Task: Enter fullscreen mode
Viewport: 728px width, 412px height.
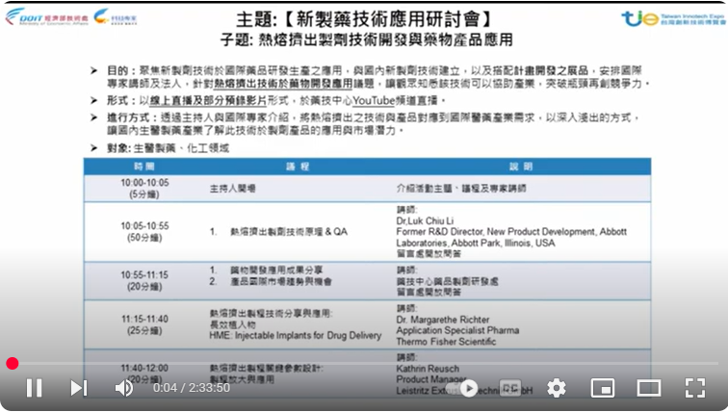Action: [694, 388]
